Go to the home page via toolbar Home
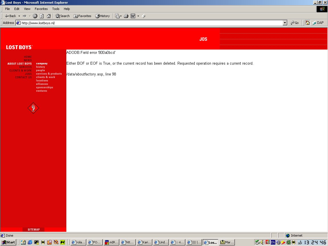The width and height of the screenshot is (328, 246). click(x=49, y=16)
